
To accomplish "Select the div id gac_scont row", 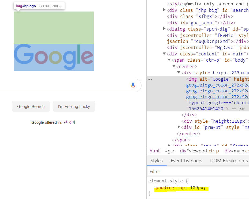I will point(201,23).
